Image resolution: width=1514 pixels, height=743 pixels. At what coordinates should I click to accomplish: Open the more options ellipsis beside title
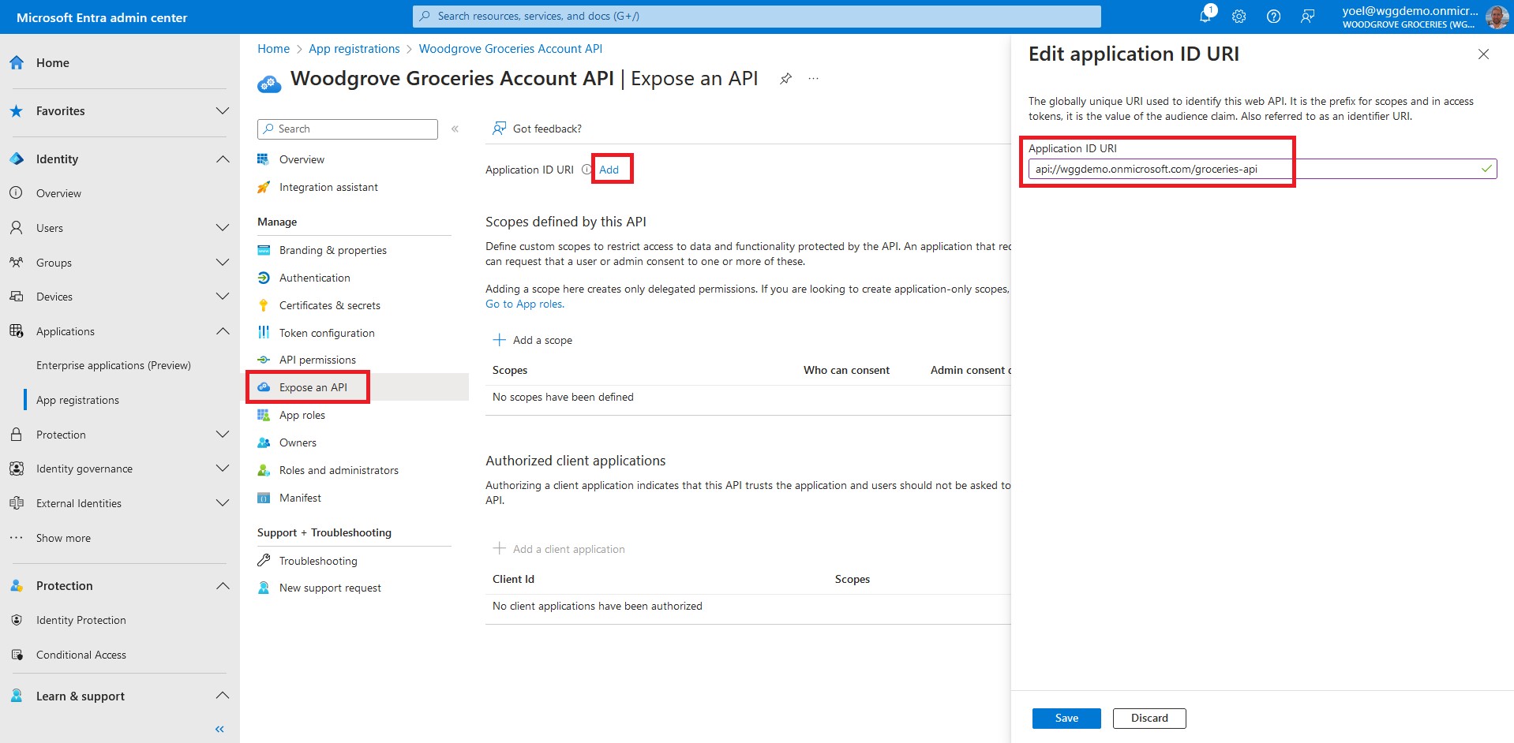813,79
